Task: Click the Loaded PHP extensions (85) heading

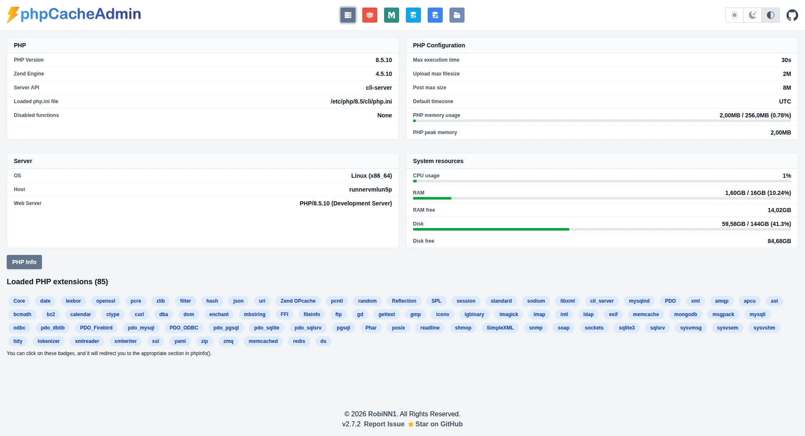Action: pos(57,282)
